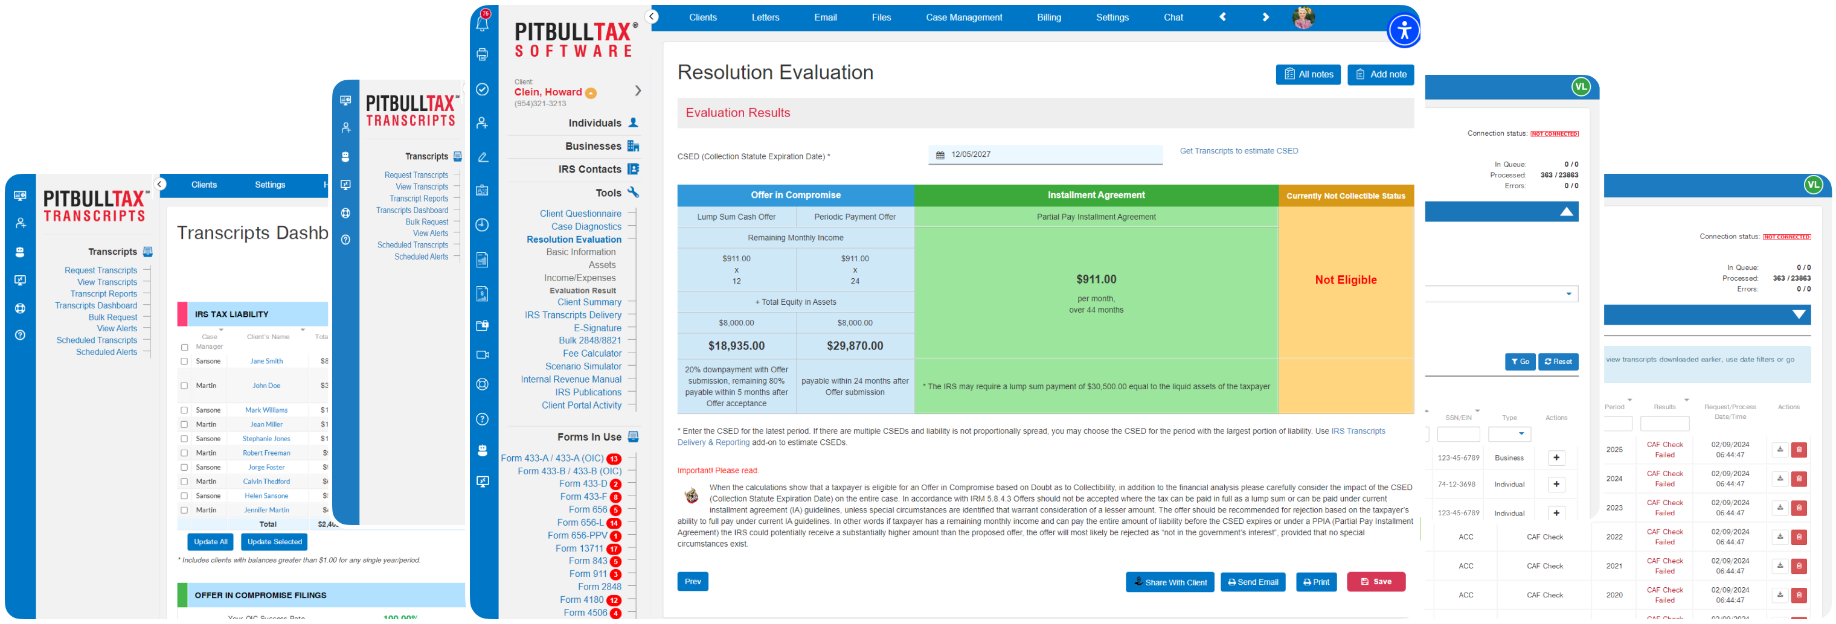Collapse the Transcripts Dashboard window sidebar chevron
1836x624 pixels.
pyautogui.click(x=161, y=185)
